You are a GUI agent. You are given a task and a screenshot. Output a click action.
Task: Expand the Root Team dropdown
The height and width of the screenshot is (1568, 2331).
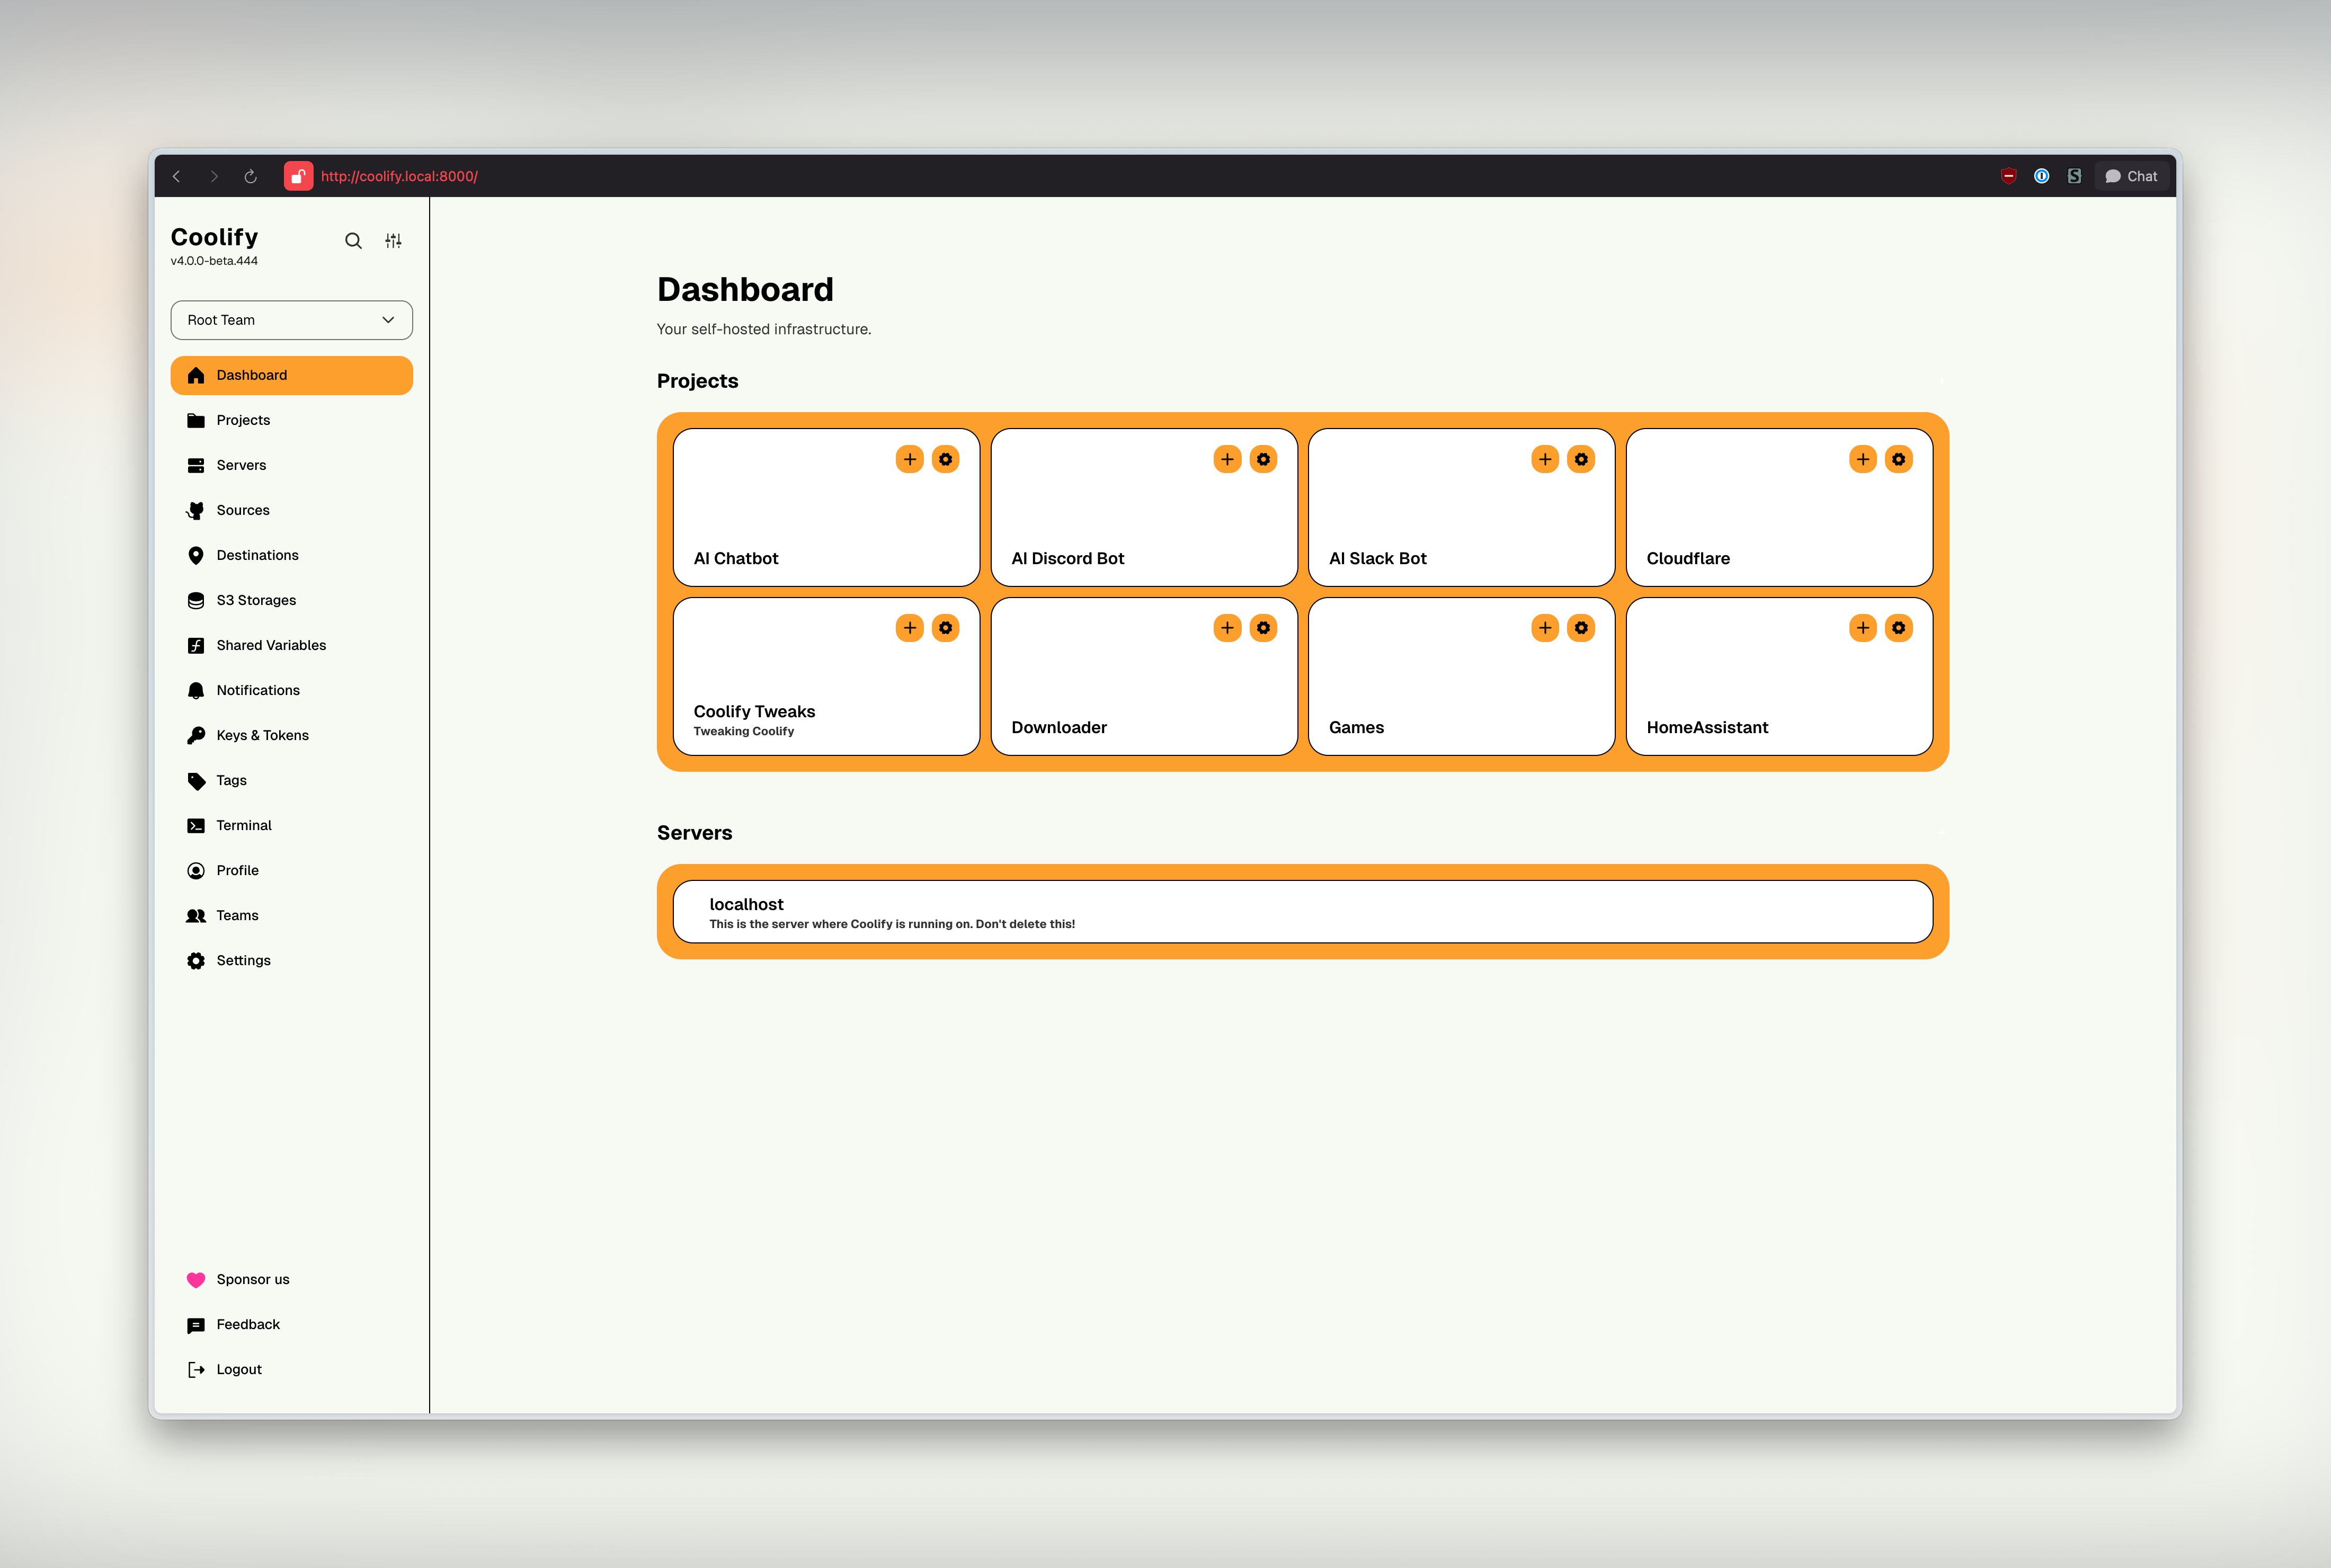click(x=291, y=320)
